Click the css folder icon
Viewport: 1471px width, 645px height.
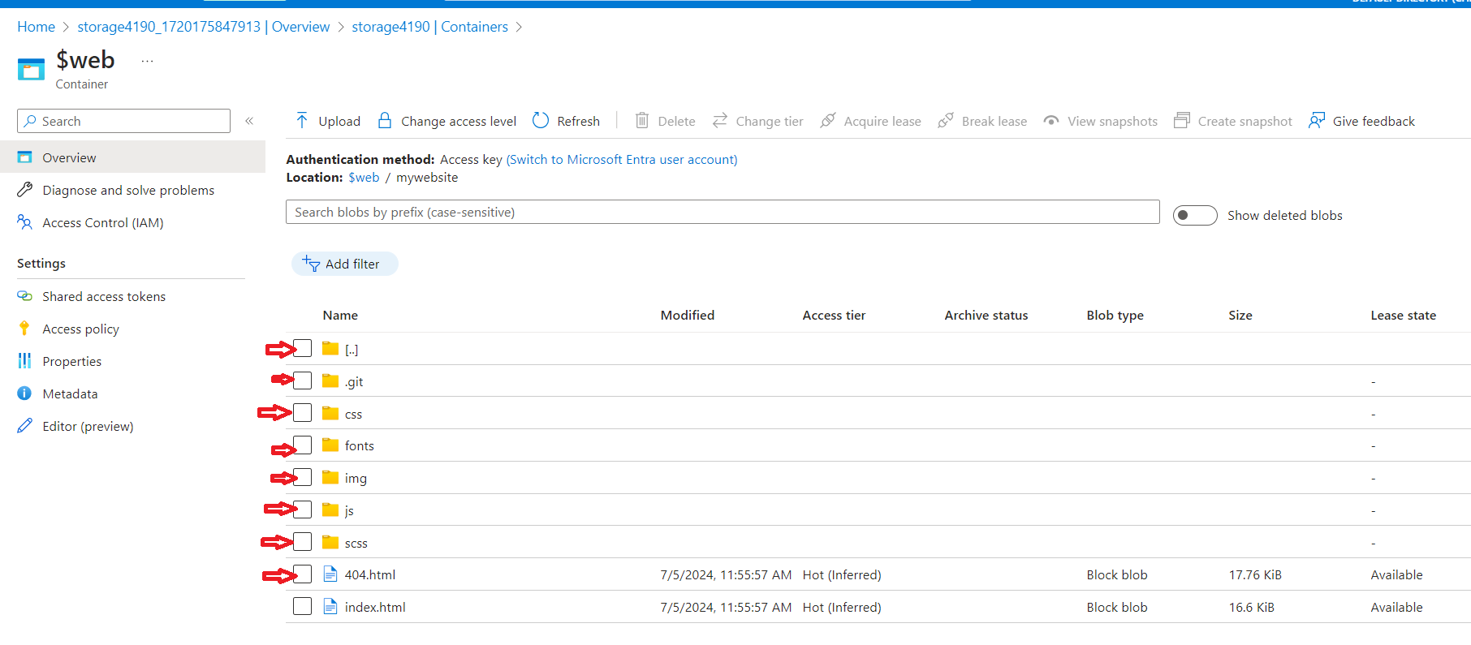coord(330,414)
